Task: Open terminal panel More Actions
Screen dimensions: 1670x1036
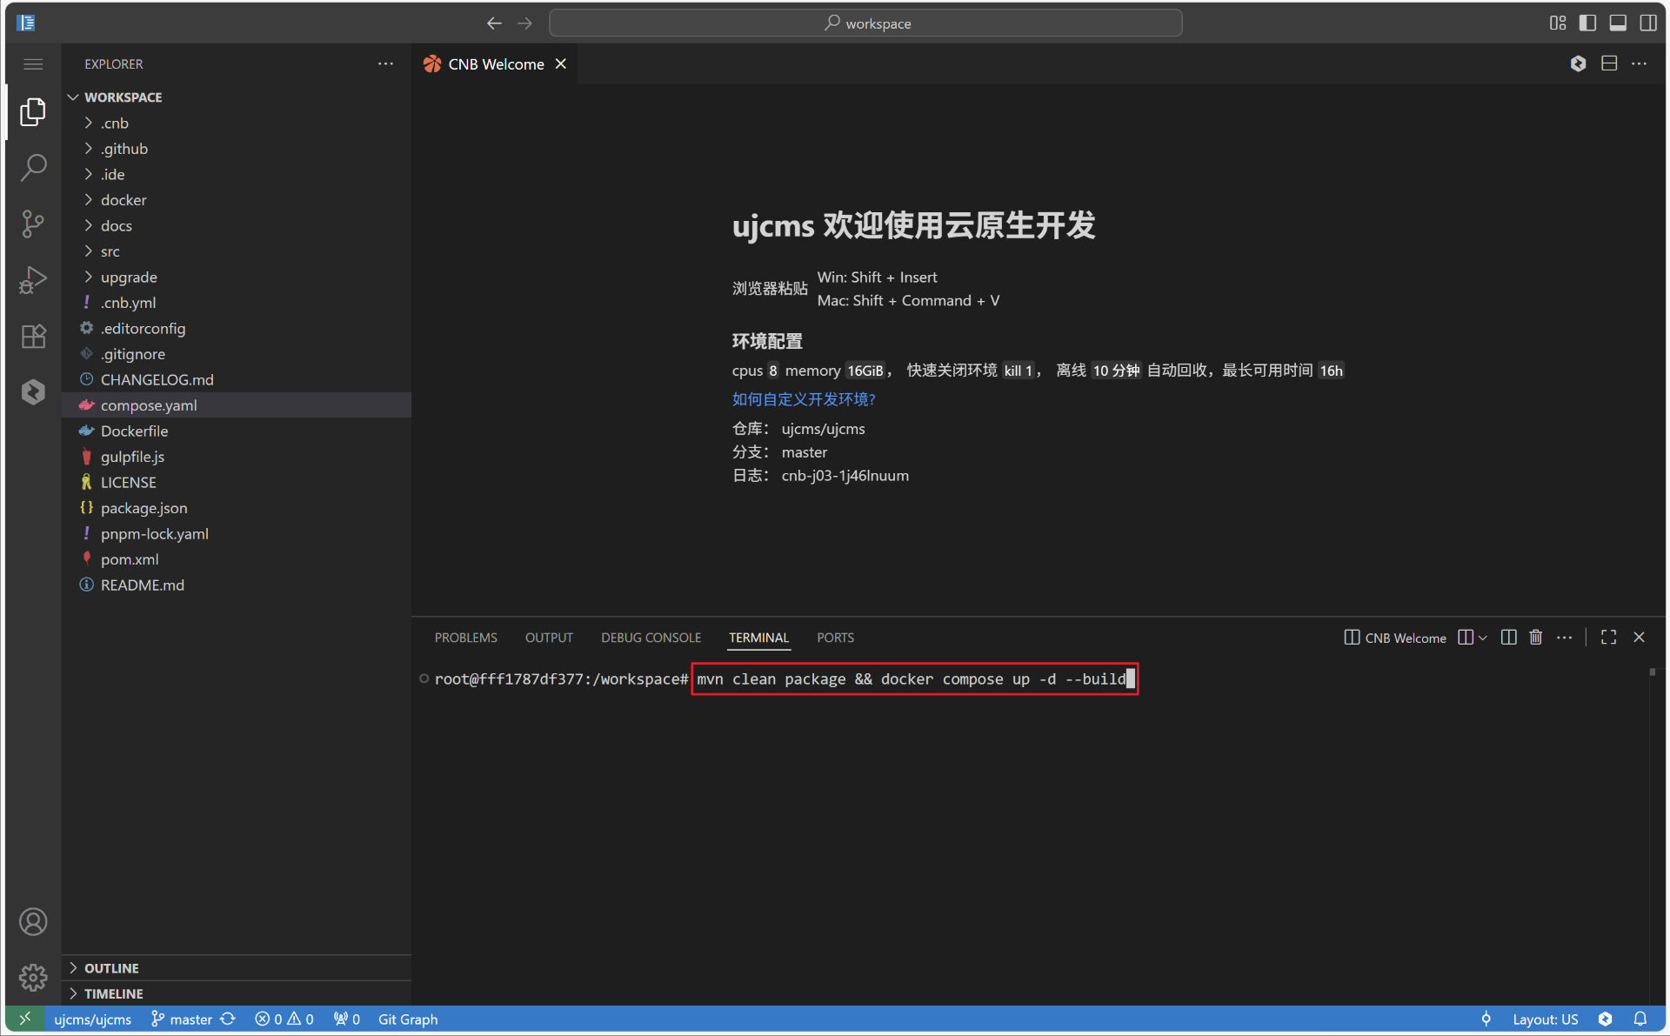Action: click(x=1564, y=638)
